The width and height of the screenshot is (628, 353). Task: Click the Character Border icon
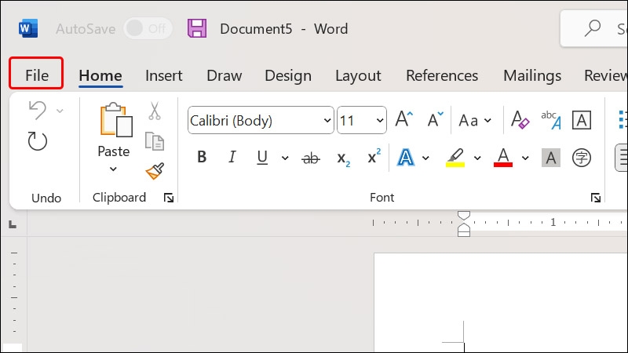[x=582, y=120]
